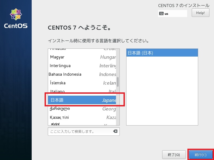Click the keyboard layout icon beside us
Viewport: 214px width, 160px height.
[161, 13]
